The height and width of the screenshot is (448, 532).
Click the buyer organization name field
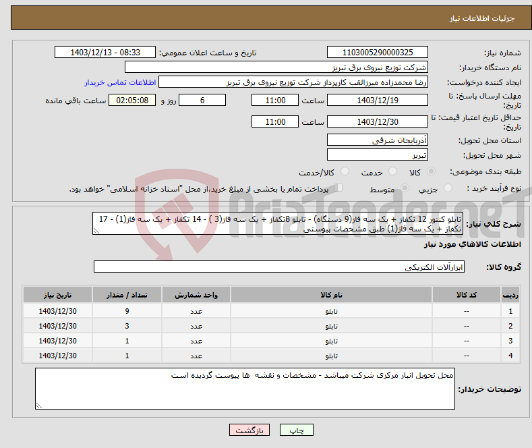[276, 67]
